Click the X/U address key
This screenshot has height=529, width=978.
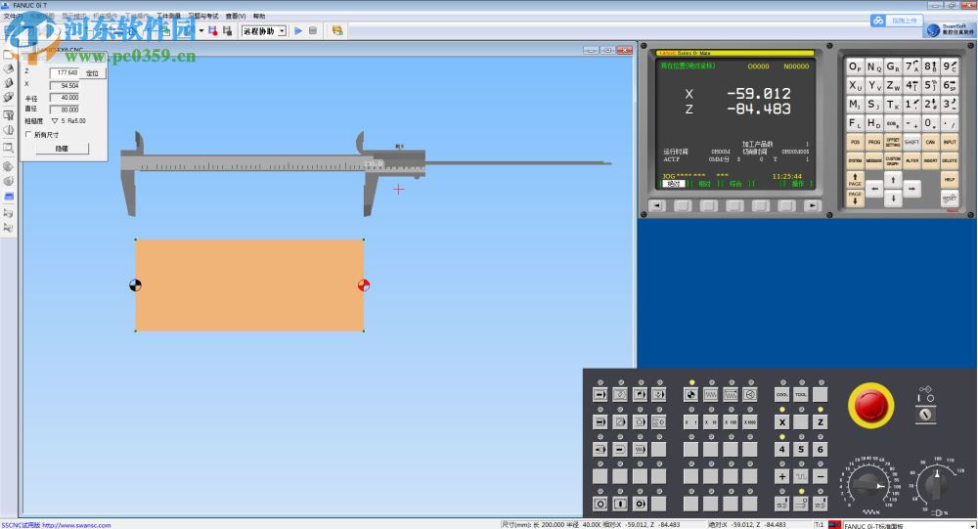tap(855, 85)
